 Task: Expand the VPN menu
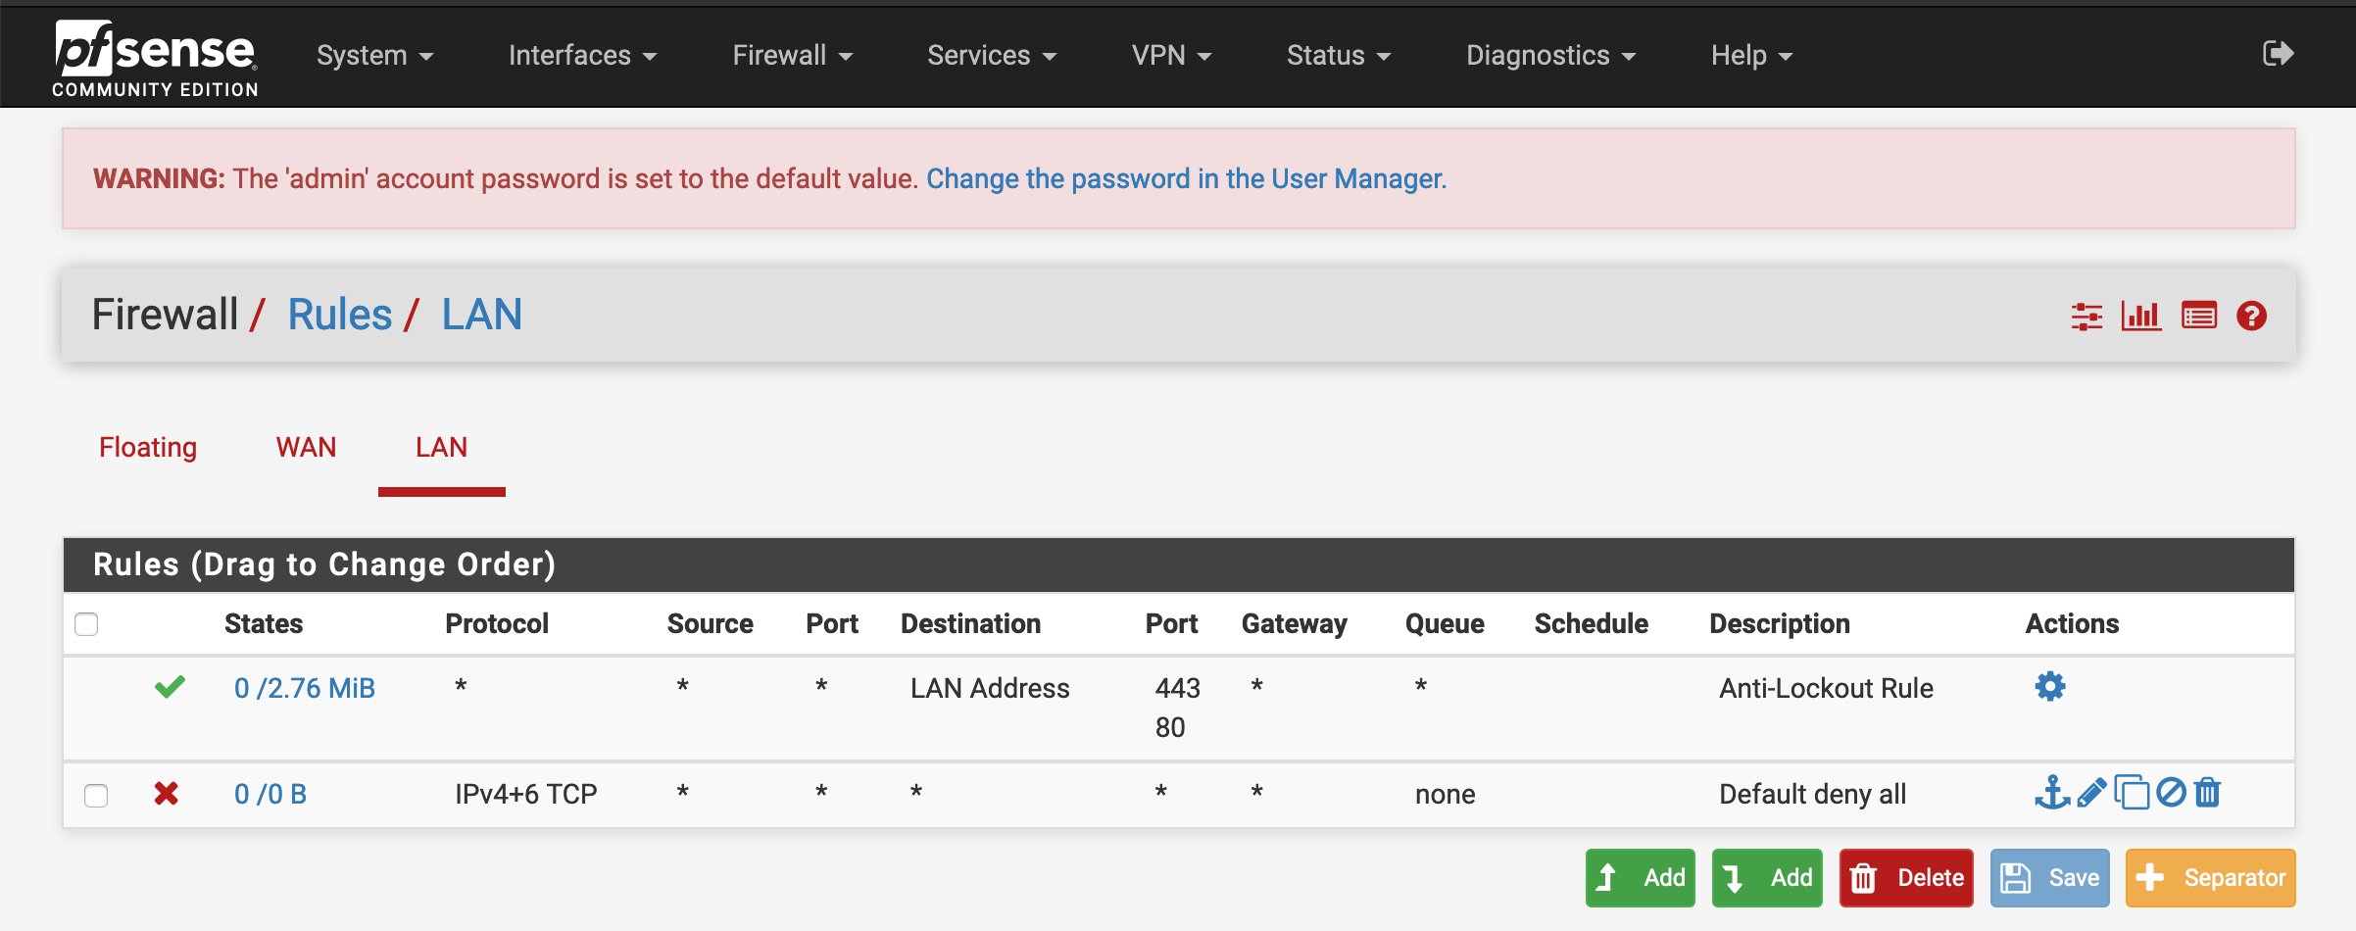click(x=1171, y=56)
